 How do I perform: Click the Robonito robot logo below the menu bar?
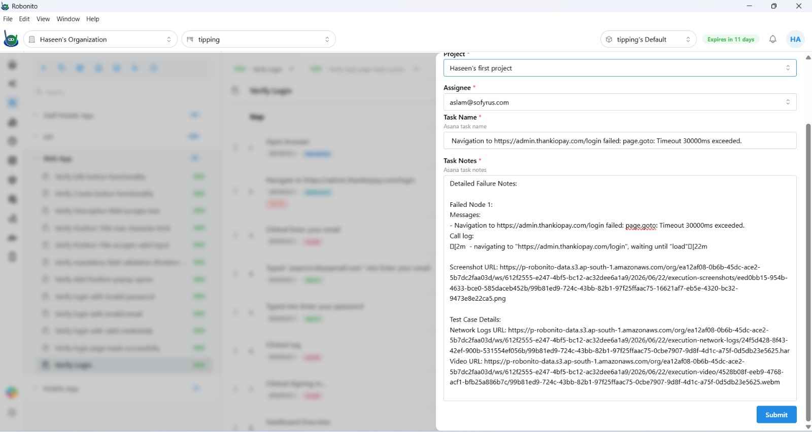pos(11,39)
